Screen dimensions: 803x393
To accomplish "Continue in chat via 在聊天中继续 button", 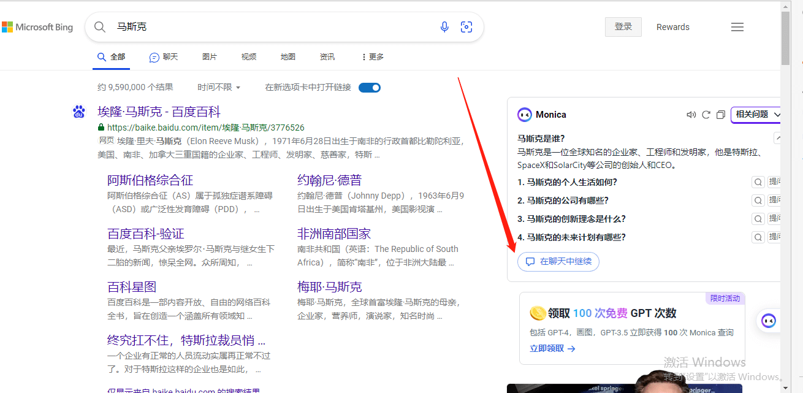I will 558,262.
